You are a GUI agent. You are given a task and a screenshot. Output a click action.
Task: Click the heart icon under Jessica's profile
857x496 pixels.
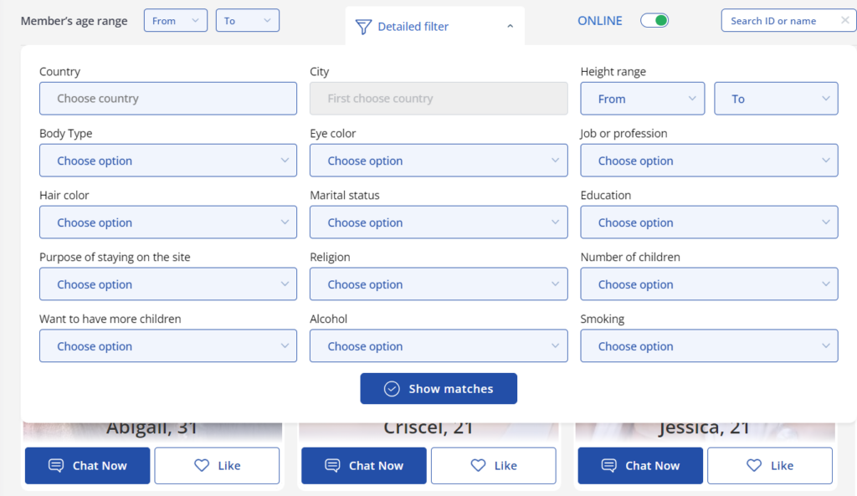tap(754, 466)
